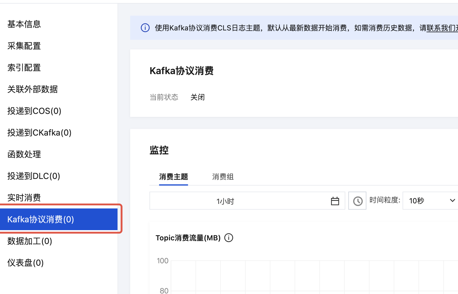Screen dimensions: 458x294
Task: Switch to the 消费主题 tab
Action: [174, 177]
